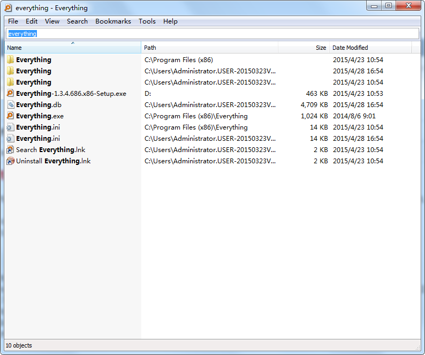425x355 pixels.
Task: Click icon of Everything.ini in Program Files
Action: tap(10, 127)
